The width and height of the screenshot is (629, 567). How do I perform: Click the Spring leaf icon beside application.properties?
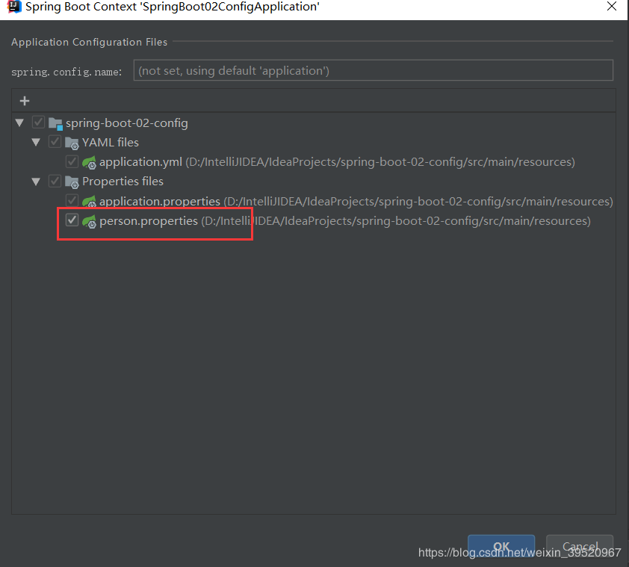pyautogui.click(x=89, y=202)
